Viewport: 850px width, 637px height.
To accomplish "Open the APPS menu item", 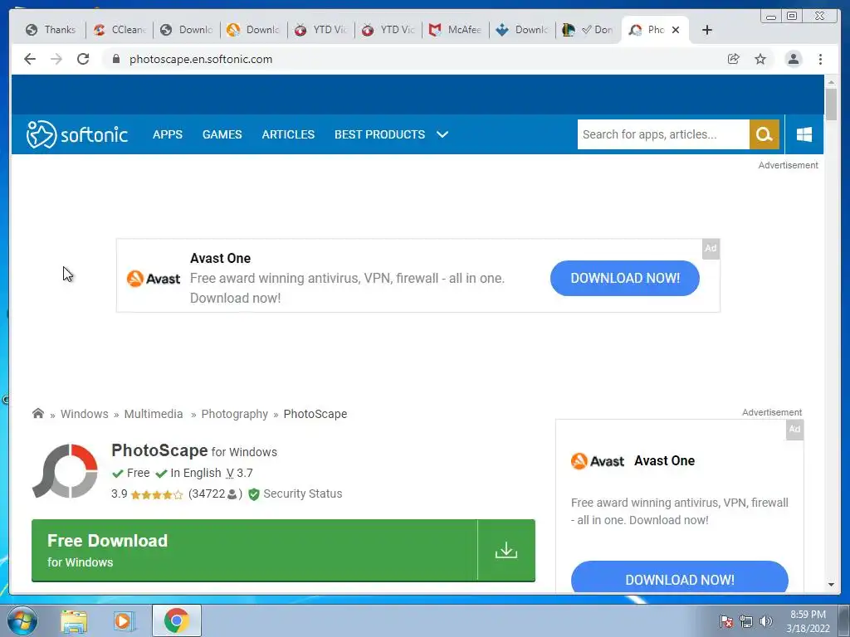I will [168, 134].
